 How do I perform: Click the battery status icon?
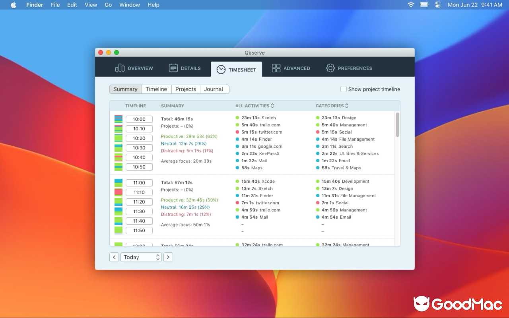pyautogui.click(x=424, y=5)
